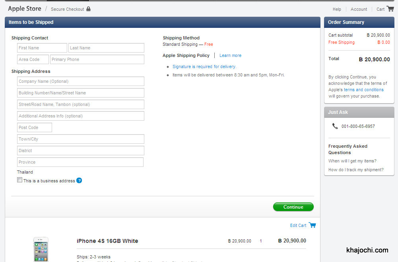Click the Edit Cart link
Screen dimensions: 398x262
point(298,225)
